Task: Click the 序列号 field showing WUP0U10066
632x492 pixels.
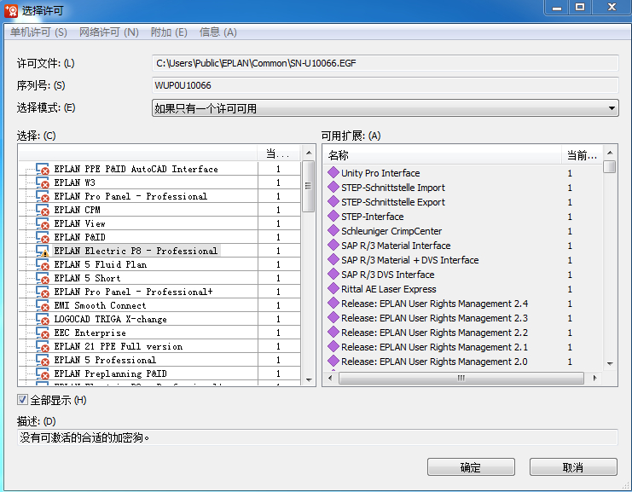Action: tap(385, 85)
